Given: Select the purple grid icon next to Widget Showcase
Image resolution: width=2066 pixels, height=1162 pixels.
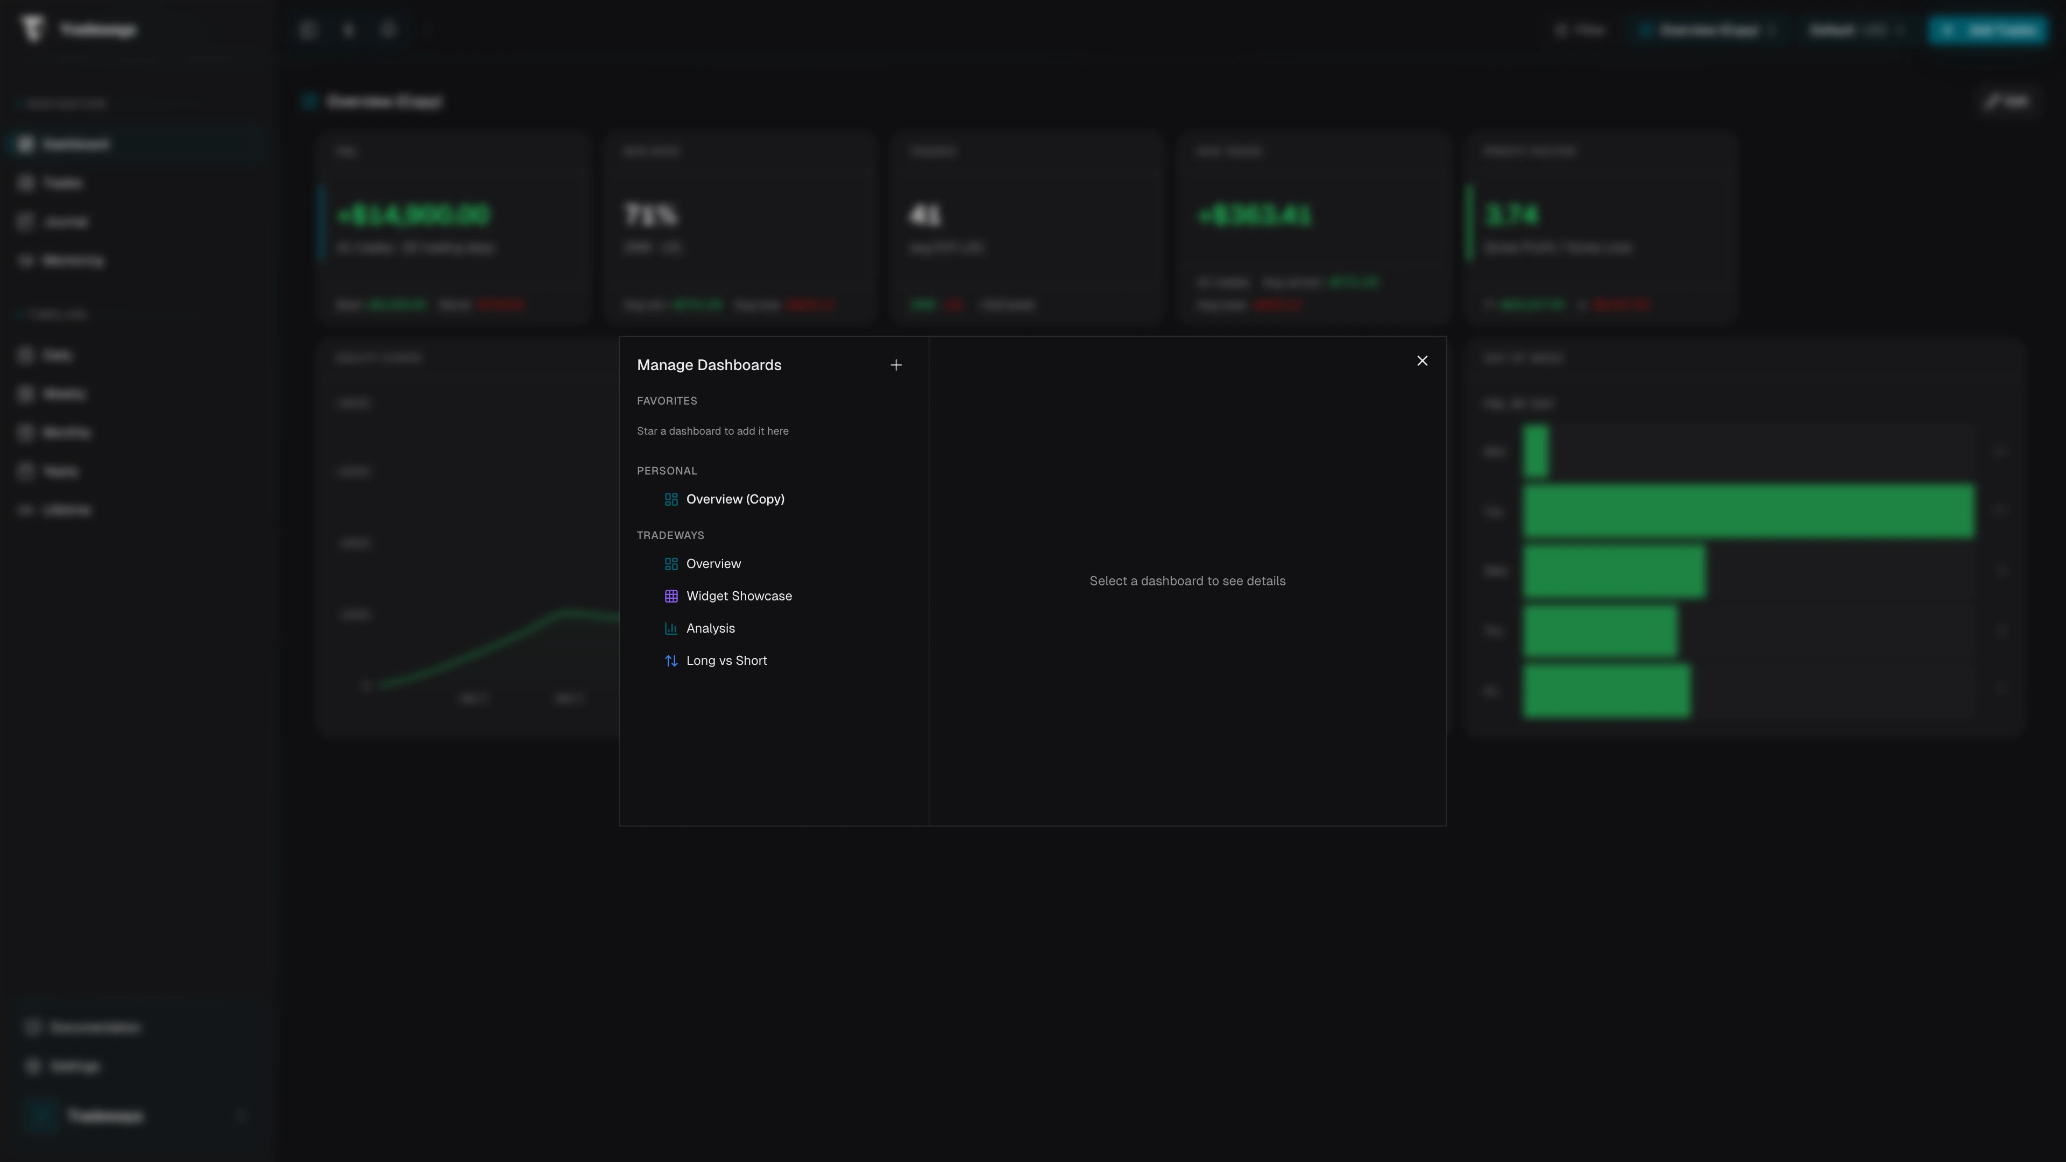Looking at the screenshot, I should (671, 596).
